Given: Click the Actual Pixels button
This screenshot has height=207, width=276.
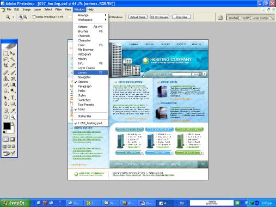Looking at the screenshot, I should coord(138,17).
